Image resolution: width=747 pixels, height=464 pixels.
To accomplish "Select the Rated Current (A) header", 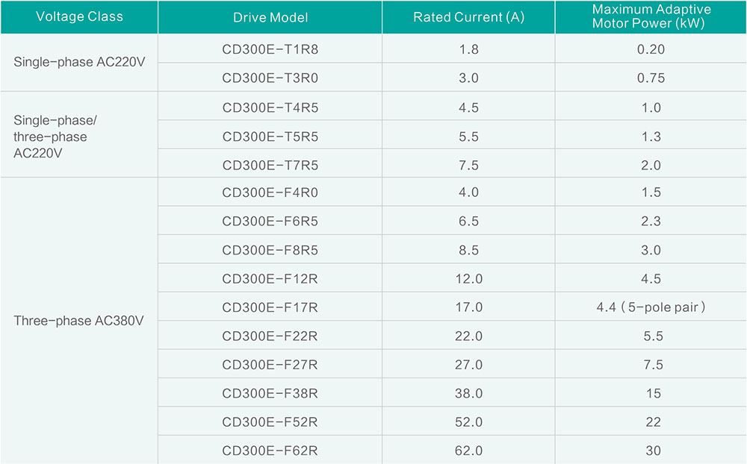I will click(468, 17).
